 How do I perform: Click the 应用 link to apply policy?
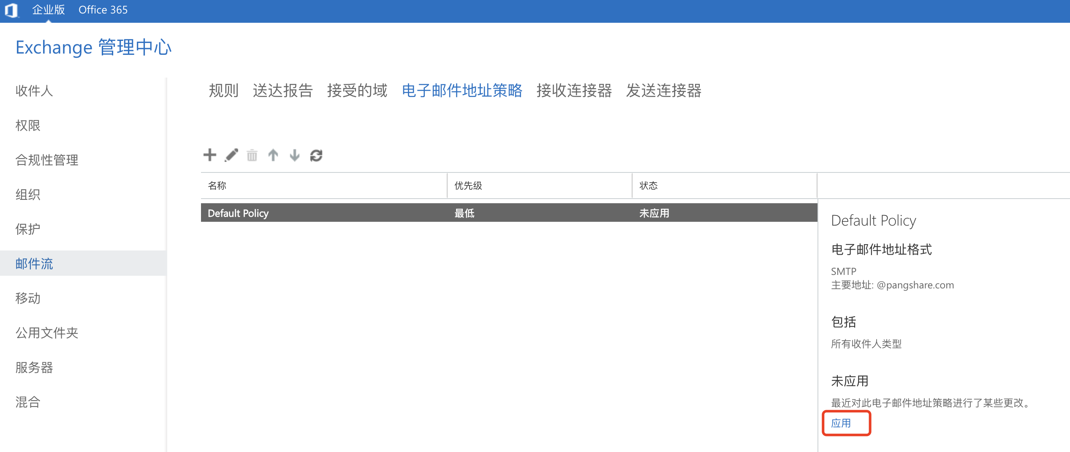point(841,423)
